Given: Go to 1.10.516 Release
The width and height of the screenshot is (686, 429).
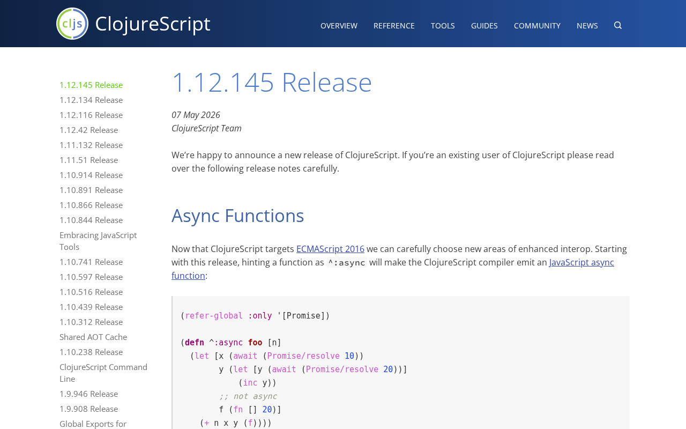Looking at the screenshot, I should (91, 292).
